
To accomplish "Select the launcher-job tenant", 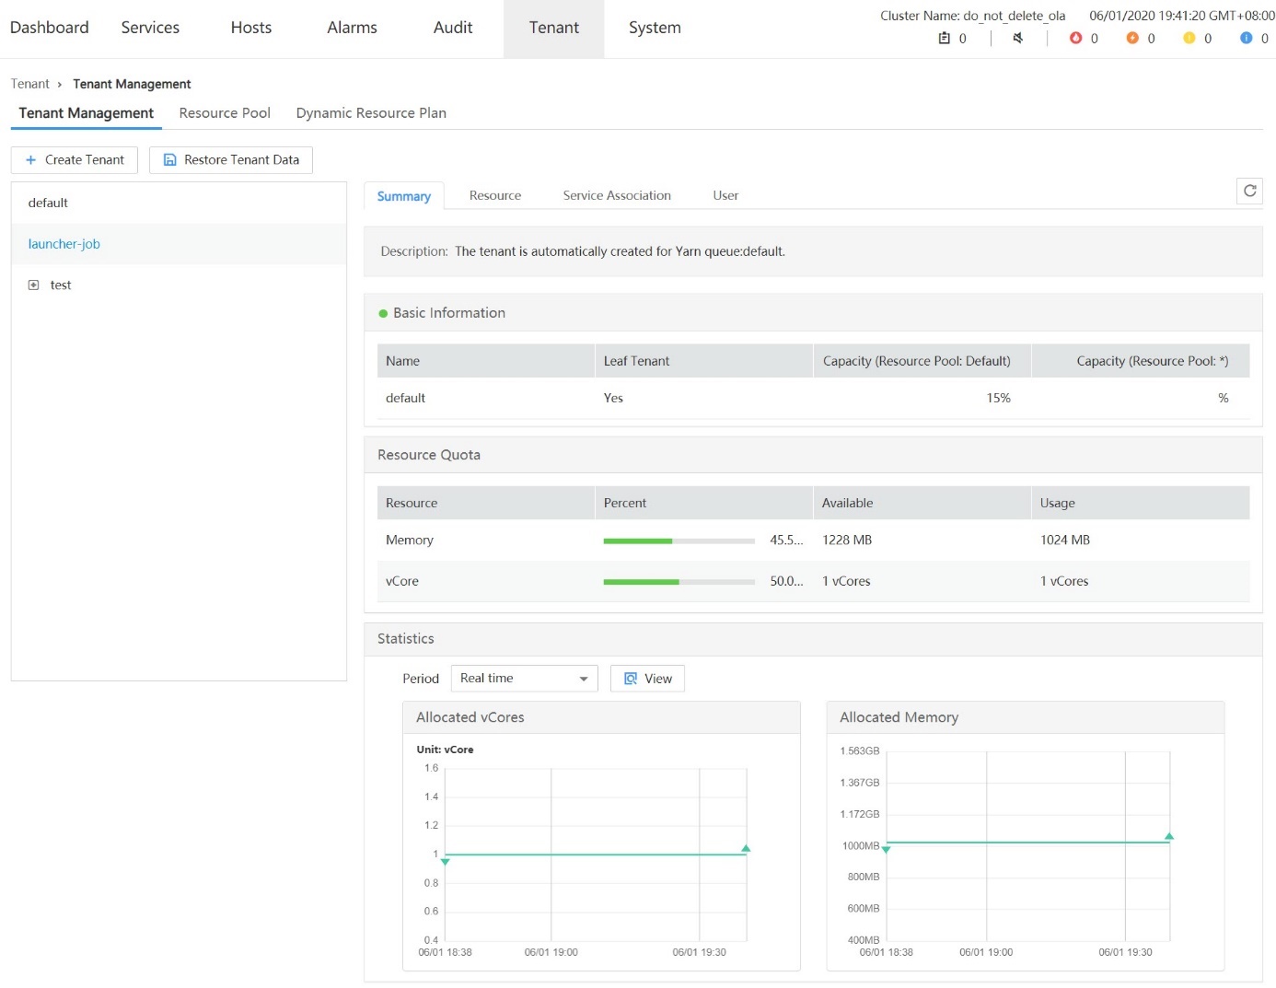I will click(x=179, y=244).
